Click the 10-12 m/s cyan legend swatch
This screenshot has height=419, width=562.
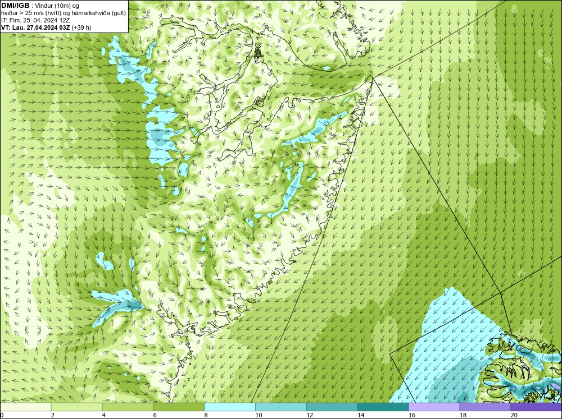click(281, 407)
